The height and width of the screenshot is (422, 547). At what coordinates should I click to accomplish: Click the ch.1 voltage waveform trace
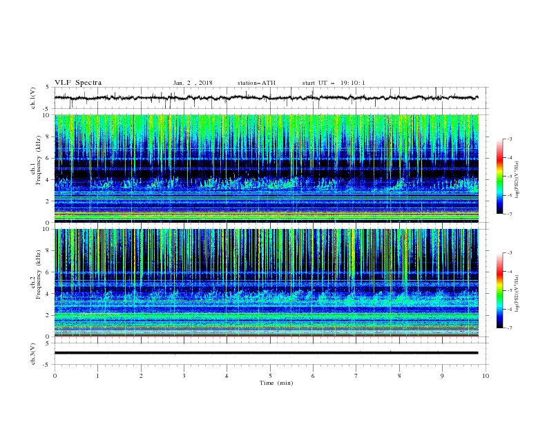click(266, 98)
